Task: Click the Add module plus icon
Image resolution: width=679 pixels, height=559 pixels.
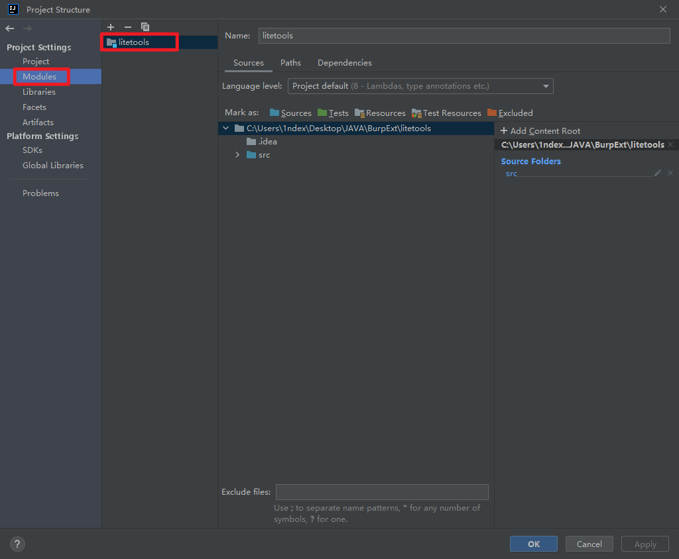Action: click(x=111, y=27)
